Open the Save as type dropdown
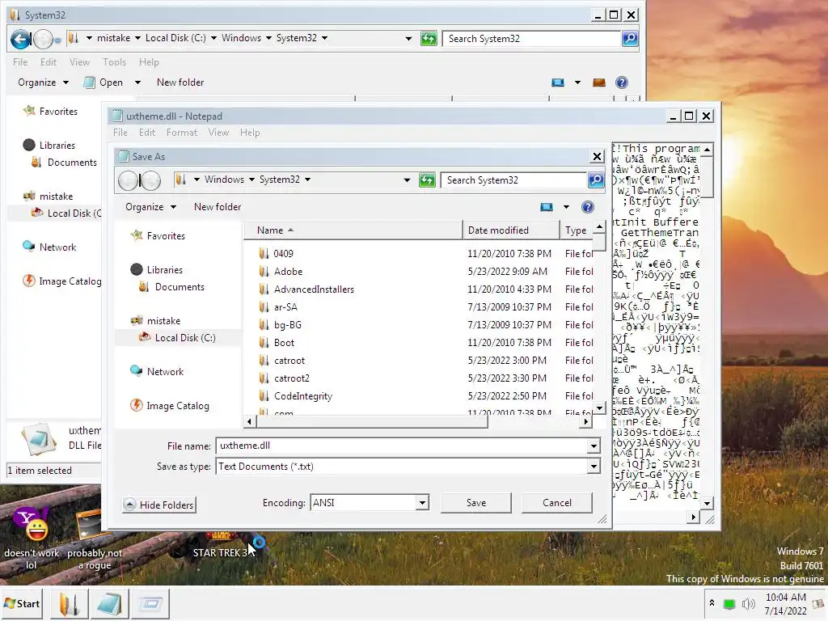Image resolution: width=828 pixels, height=621 pixels. pyautogui.click(x=594, y=467)
